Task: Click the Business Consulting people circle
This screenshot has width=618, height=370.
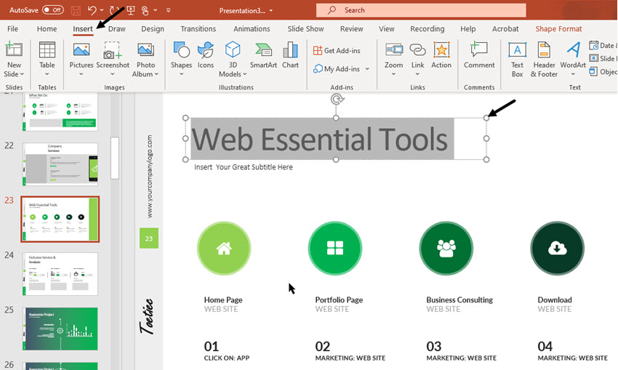Action: coord(446,249)
